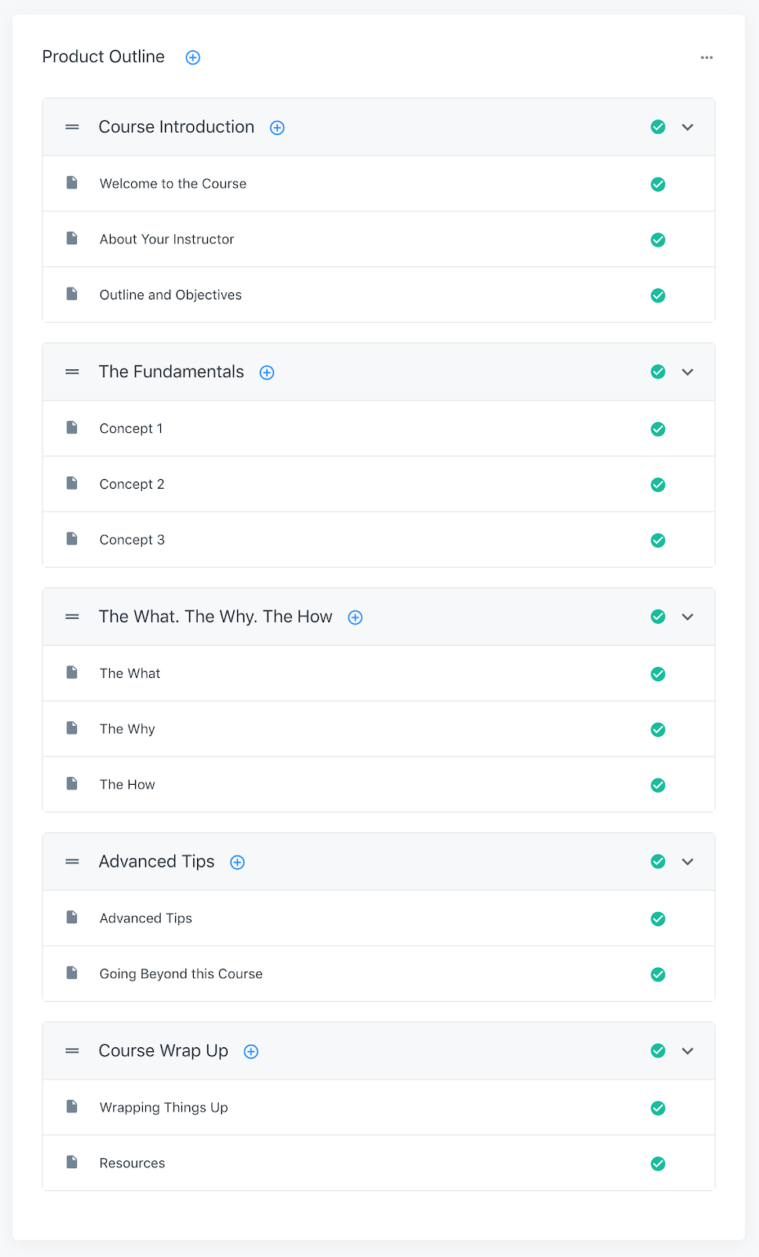The width and height of the screenshot is (759, 1257).
Task: Collapse the Course Wrap Up section
Action: click(x=688, y=1051)
